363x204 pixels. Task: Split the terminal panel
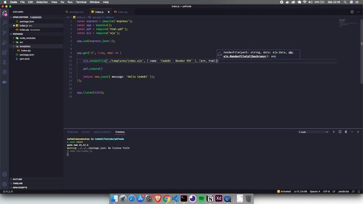coord(340,132)
